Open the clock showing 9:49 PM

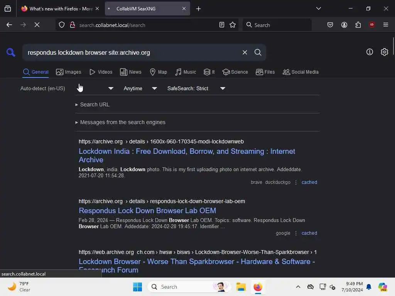352,287
